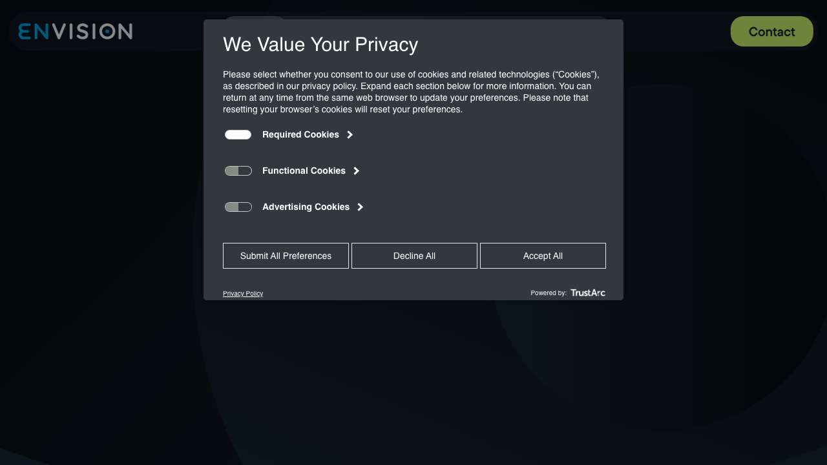This screenshot has height=465, width=827.
Task: Click the "We Value Your Privacy" heading
Action: coord(320,45)
